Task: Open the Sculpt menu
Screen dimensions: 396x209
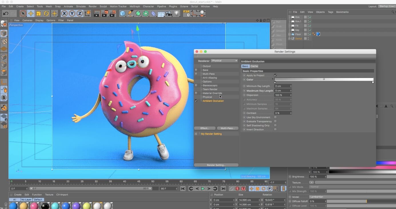Action: (103, 6)
